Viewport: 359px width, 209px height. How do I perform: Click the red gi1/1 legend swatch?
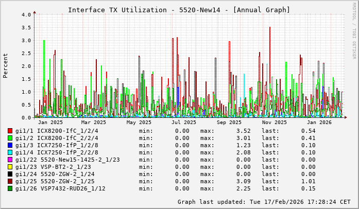10,131
